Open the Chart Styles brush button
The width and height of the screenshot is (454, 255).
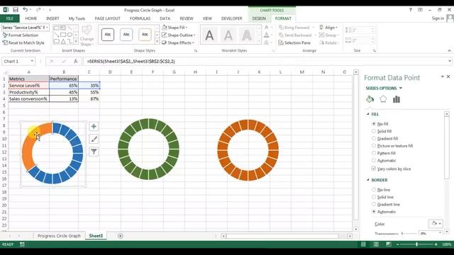(x=94, y=139)
